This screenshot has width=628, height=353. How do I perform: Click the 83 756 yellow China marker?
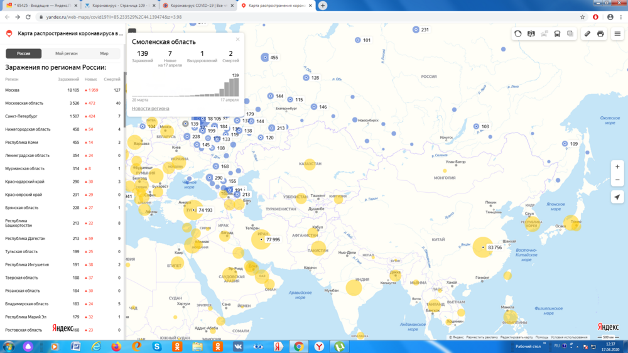(483, 247)
